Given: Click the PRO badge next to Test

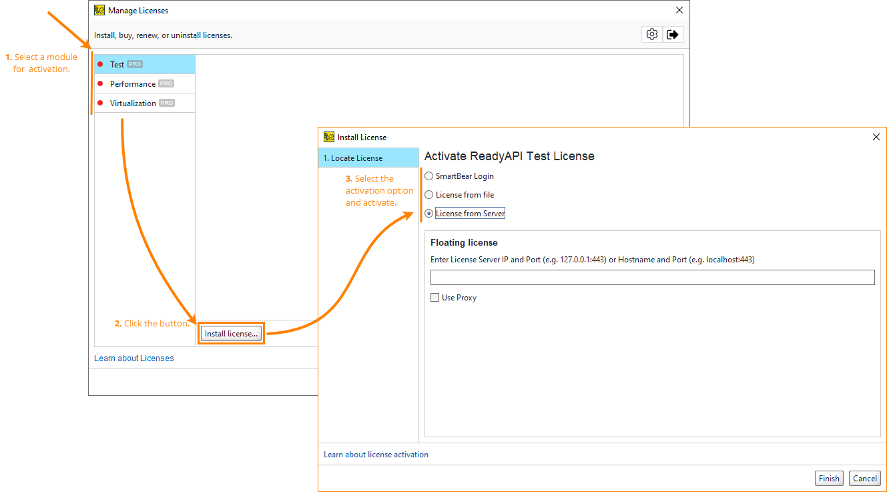Looking at the screenshot, I should pos(135,64).
